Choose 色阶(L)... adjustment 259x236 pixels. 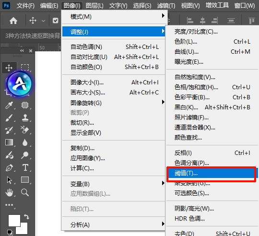pos(212,41)
